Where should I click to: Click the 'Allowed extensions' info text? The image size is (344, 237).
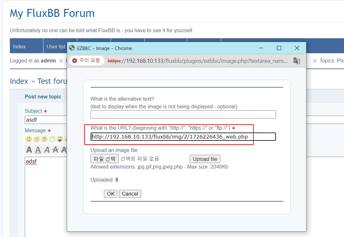(x=159, y=167)
